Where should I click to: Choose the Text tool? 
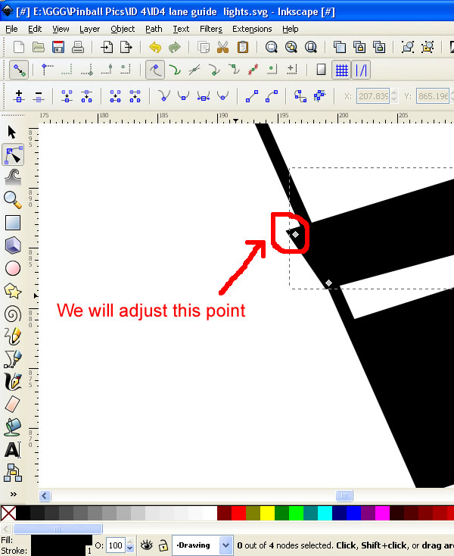coord(13,450)
